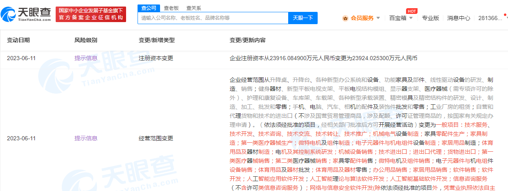Open the 会员服务 membership menu
This screenshot has width=508, height=191.
pos(362,18)
